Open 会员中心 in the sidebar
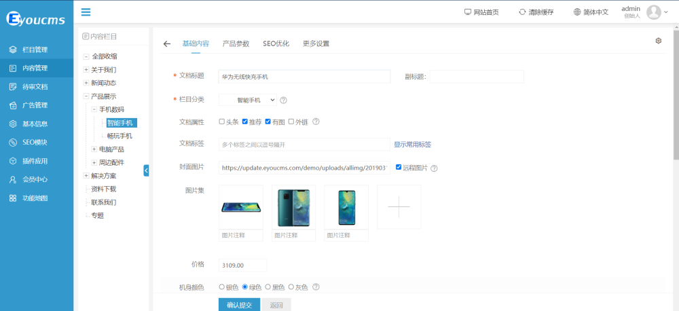The height and width of the screenshot is (311, 679). pos(37,180)
